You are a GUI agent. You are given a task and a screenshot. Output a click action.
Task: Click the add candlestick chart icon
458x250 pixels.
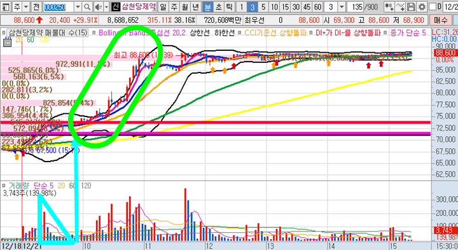pyautogui.click(x=389, y=6)
